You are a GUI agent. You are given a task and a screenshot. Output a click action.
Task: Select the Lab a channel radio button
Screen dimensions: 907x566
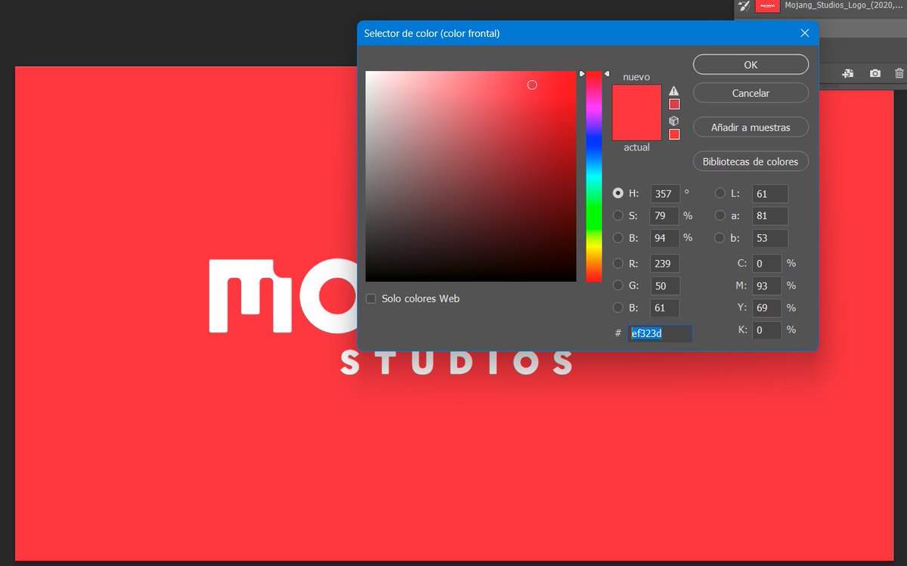(720, 215)
